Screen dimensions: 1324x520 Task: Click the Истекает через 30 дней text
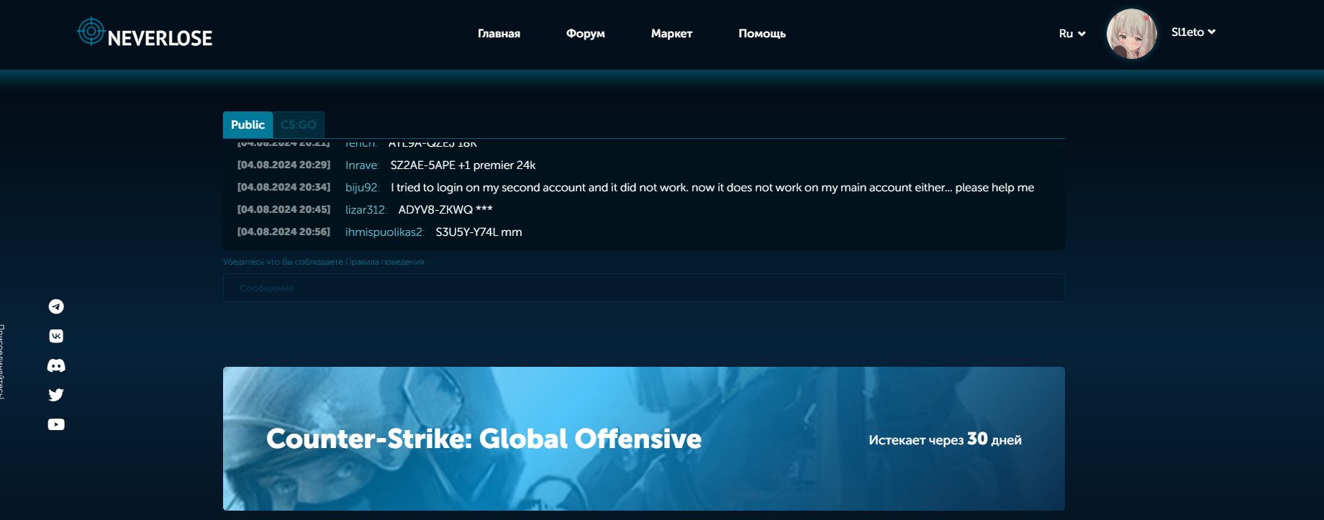coord(945,439)
